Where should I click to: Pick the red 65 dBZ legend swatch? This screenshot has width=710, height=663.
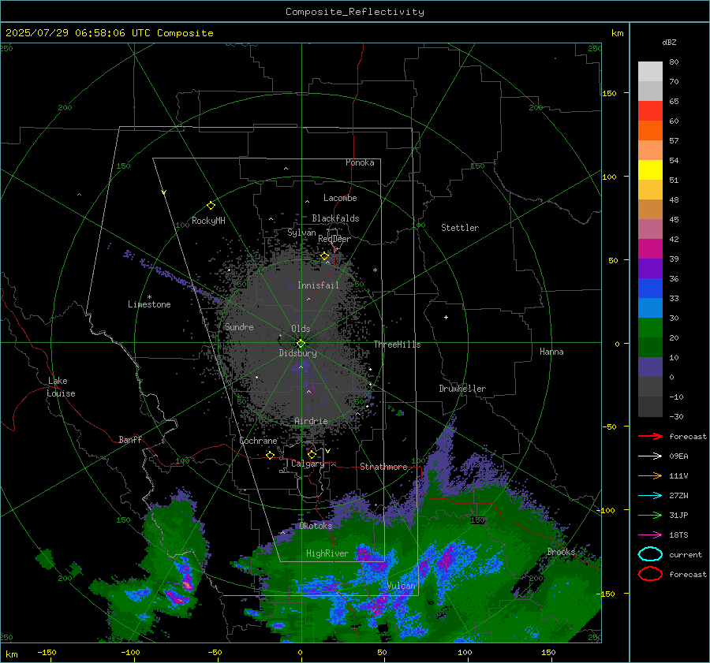(x=650, y=110)
